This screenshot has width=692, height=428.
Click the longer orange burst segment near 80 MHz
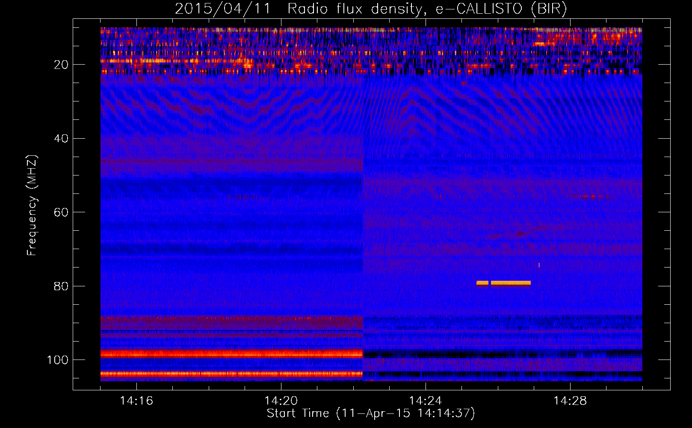click(511, 283)
